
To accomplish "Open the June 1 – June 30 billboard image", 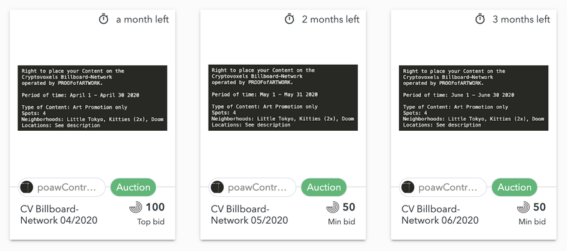I will click(474, 98).
